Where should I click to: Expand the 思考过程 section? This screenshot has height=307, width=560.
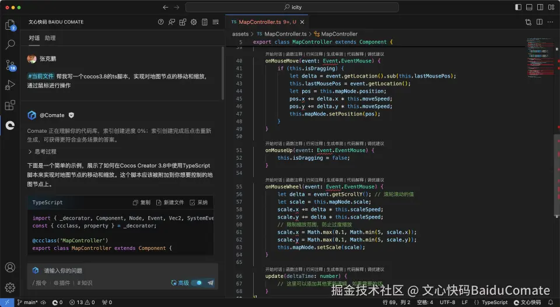click(x=42, y=151)
